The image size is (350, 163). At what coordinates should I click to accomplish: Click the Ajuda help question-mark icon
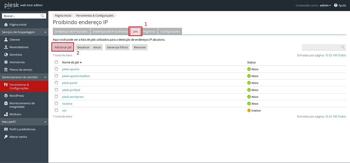336,5
